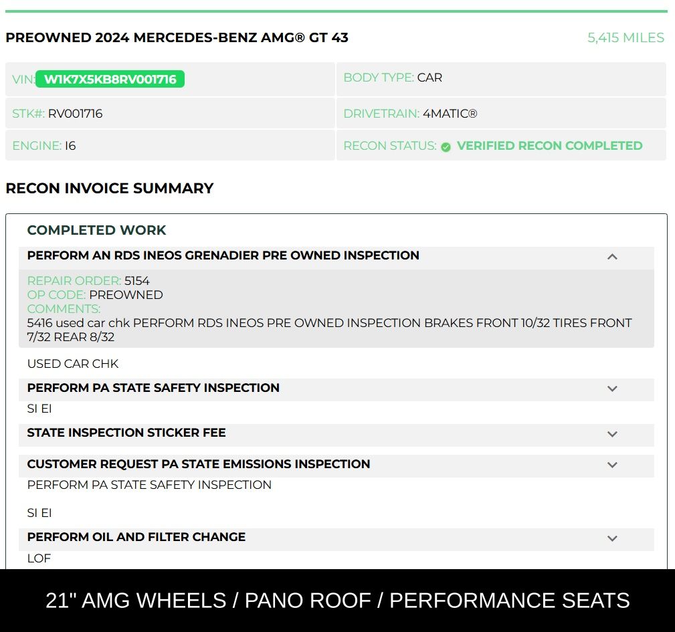The height and width of the screenshot is (632, 675).
Task: Select the body type value CAR
Action: tap(429, 78)
